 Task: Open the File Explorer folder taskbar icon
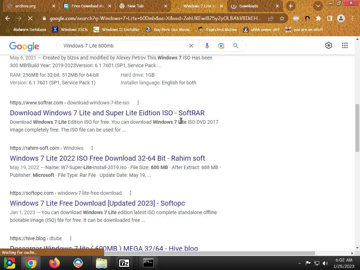(x=101, y=263)
